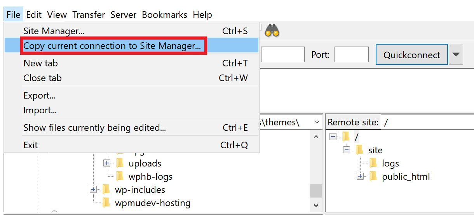Choose Copy current connection to Site Manager
This screenshot has width=474, height=215.
coord(112,46)
